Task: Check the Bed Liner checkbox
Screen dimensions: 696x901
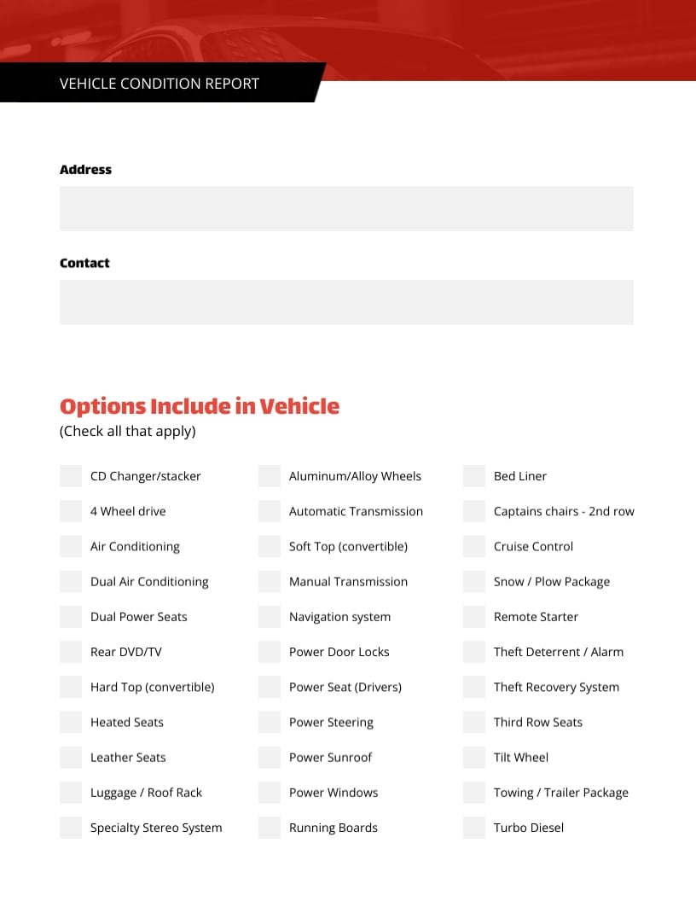Action: pyautogui.click(x=474, y=476)
